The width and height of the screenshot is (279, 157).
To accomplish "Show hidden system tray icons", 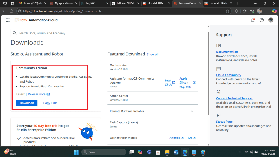I will [240, 152].
